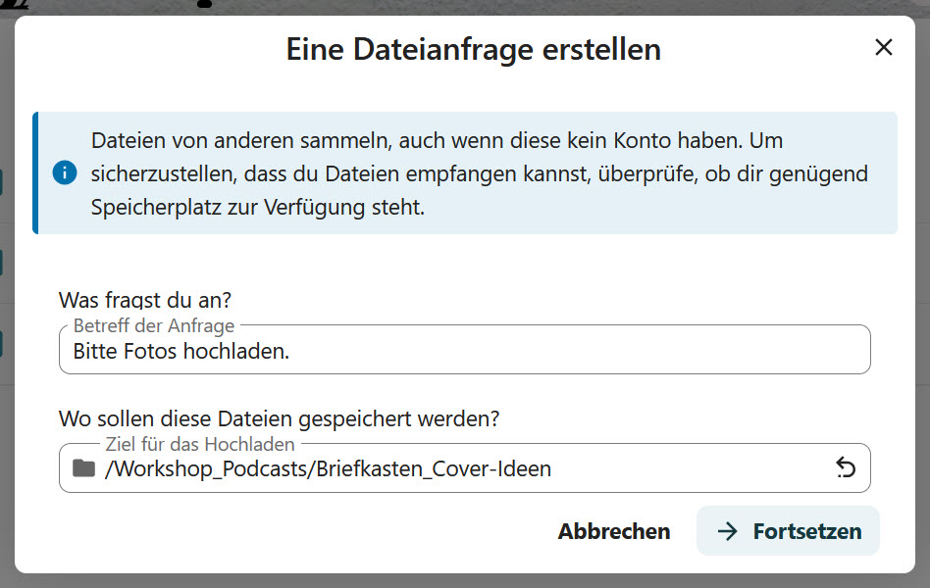930x588 pixels.
Task: Click the blue info icon in notice
Action: (65, 174)
